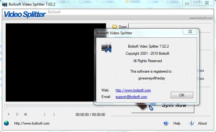Open the Help text link
Screen dimensions: 216x132
point(177,123)
